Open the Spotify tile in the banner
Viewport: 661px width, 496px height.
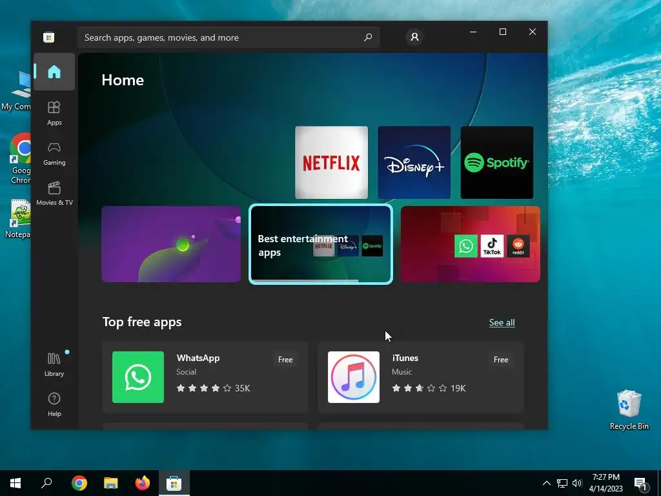click(497, 162)
